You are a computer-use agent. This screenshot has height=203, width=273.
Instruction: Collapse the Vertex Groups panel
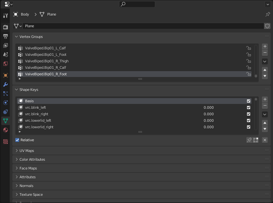click(x=16, y=37)
